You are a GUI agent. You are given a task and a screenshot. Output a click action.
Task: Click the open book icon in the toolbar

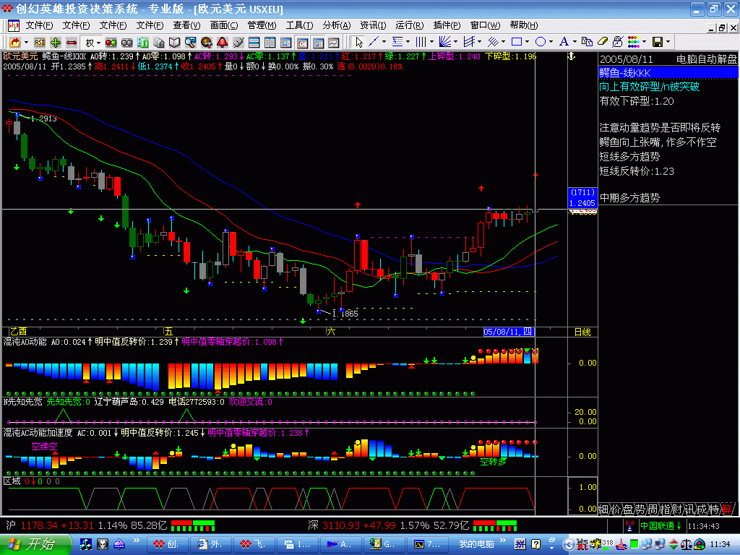pos(175,42)
